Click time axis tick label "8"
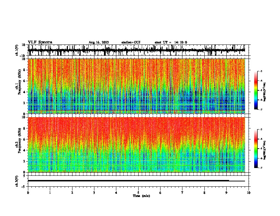Screen dimensions: 280x216 pyautogui.click(x=204, y=193)
